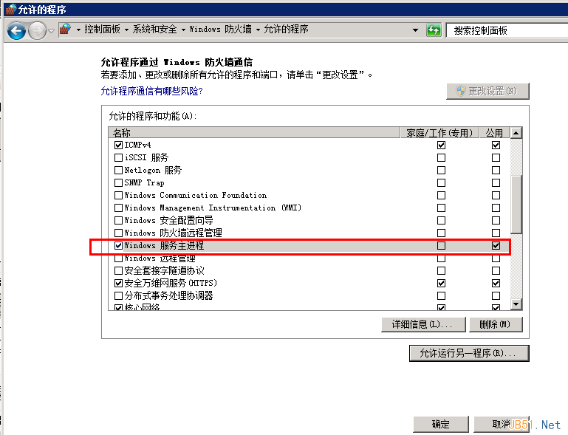This screenshot has width=568, height=435.
Task: Cancel with the 取消 button
Action: [502, 424]
